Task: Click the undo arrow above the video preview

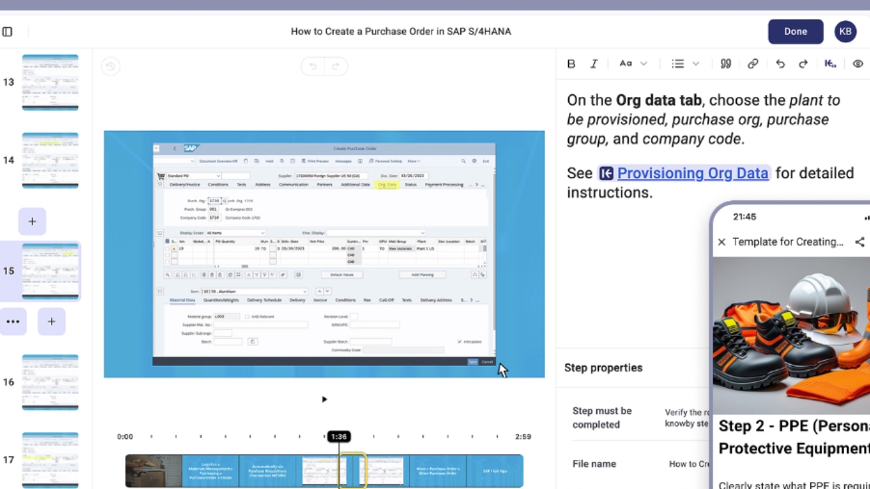Action: 313,66
